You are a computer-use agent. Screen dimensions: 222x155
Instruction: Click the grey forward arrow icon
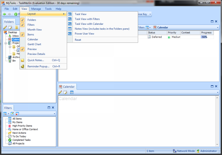(9, 14)
